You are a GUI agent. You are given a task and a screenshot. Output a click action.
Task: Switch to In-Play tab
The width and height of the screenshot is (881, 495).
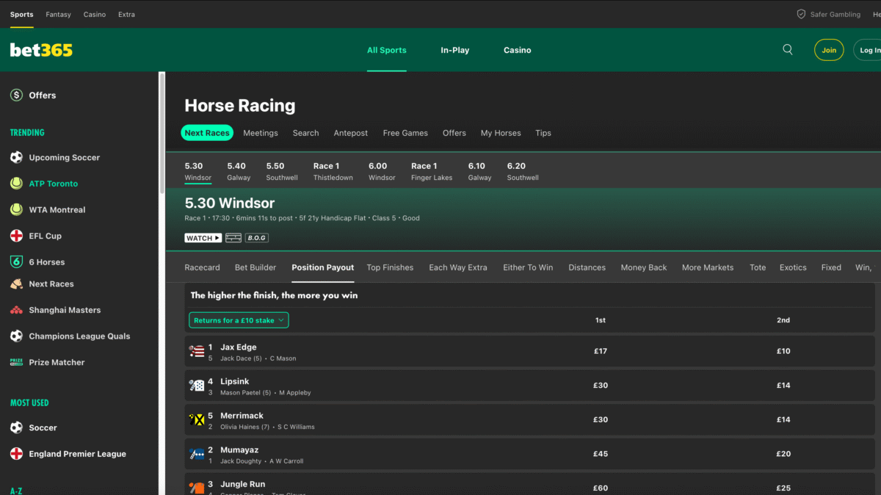pyautogui.click(x=455, y=50)
